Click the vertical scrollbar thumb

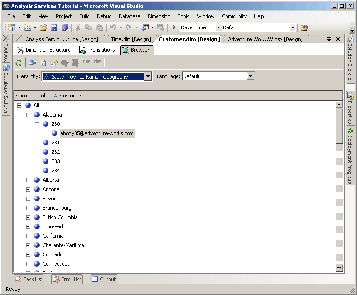pos(339,126)
